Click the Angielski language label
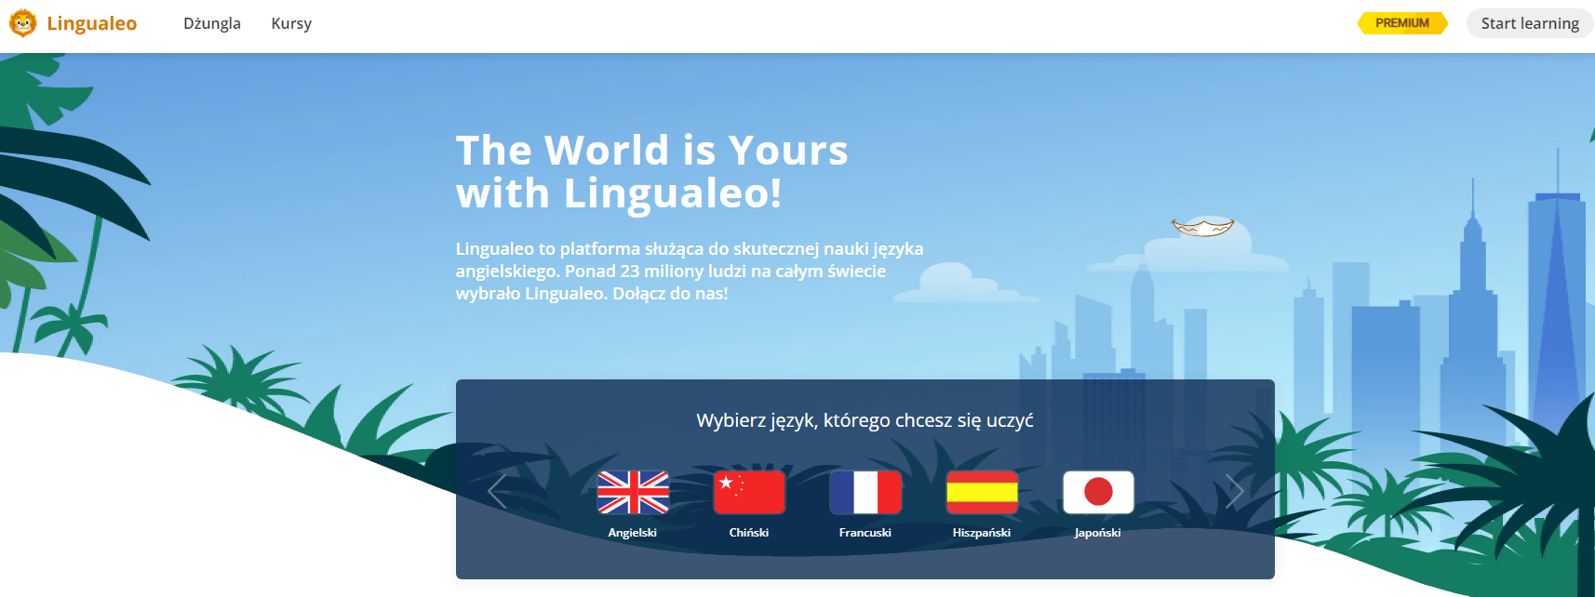 633,533
